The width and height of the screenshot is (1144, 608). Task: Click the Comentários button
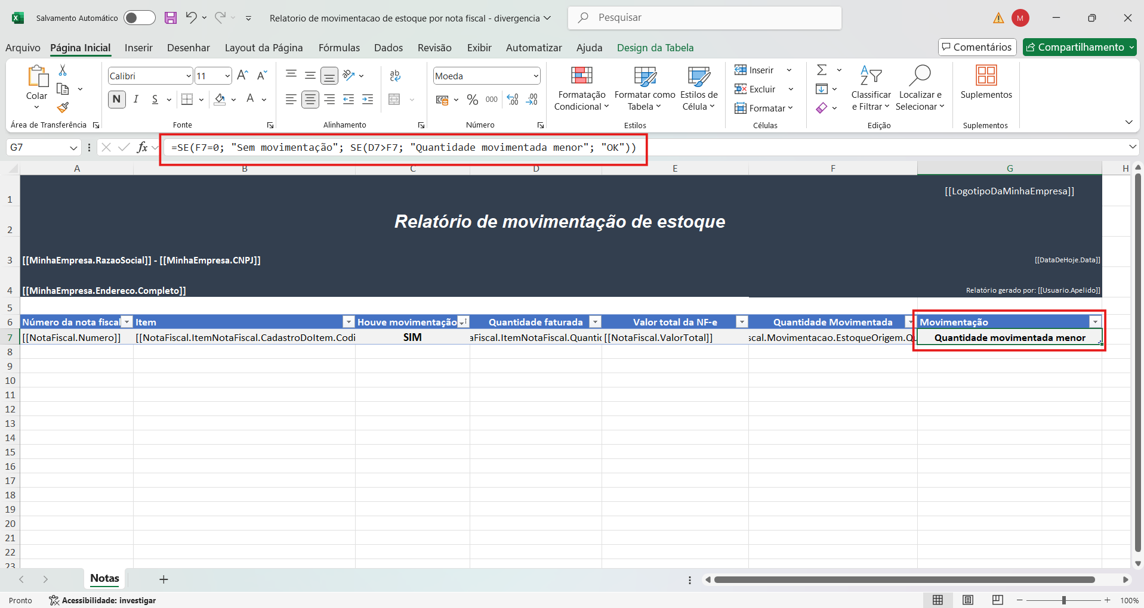pyautogui.click(x=978, y=47)
